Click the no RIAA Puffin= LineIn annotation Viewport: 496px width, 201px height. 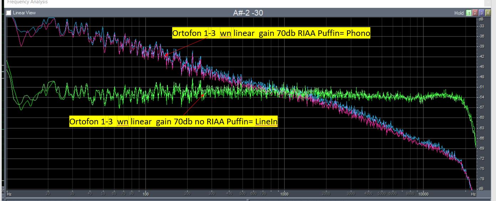tap(174, 122)
